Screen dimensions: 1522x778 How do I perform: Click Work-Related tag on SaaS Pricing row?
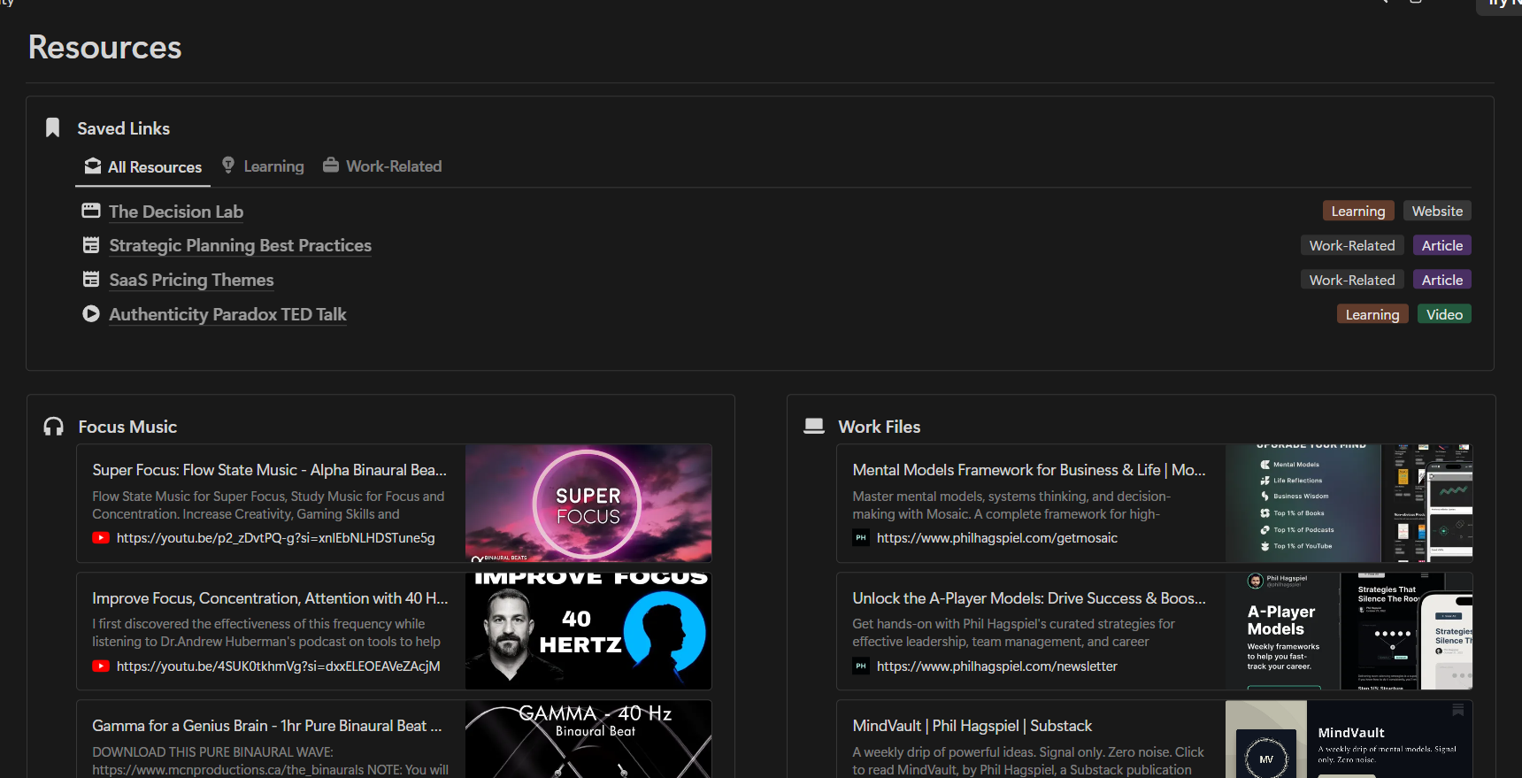click(1352, 280)
